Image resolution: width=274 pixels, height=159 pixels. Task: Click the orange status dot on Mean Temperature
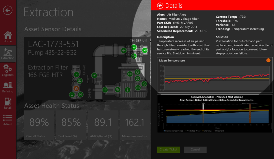tap(268, 60)
